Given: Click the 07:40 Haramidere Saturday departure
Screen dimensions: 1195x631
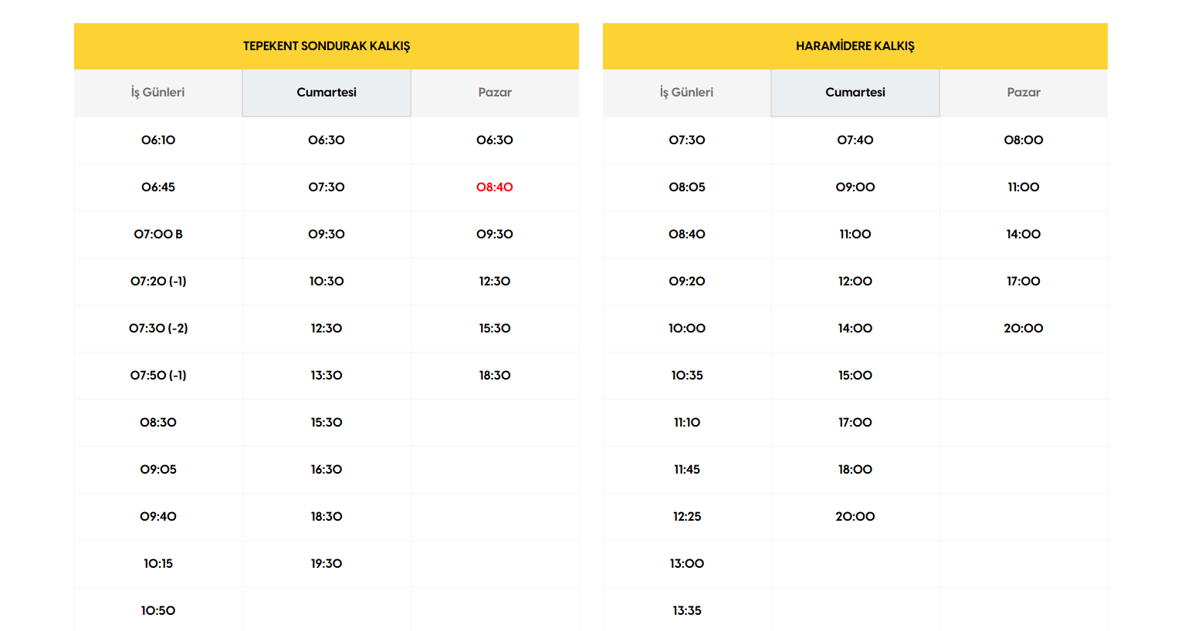Looking at the screenshot, I should [855, 140].
